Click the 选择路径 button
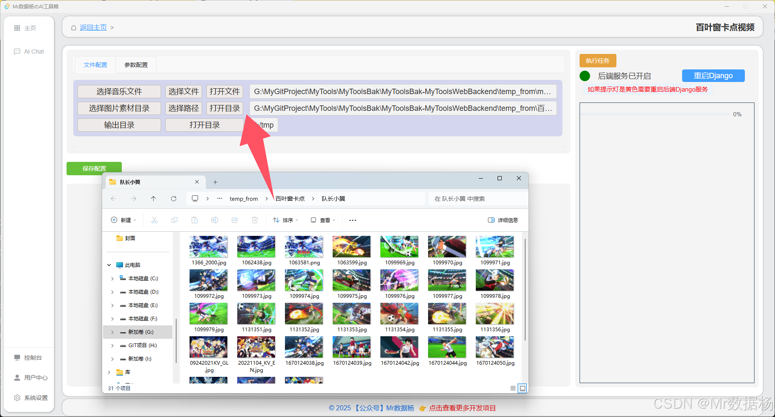Screen dimensions: 775x417 pos(184,108)
